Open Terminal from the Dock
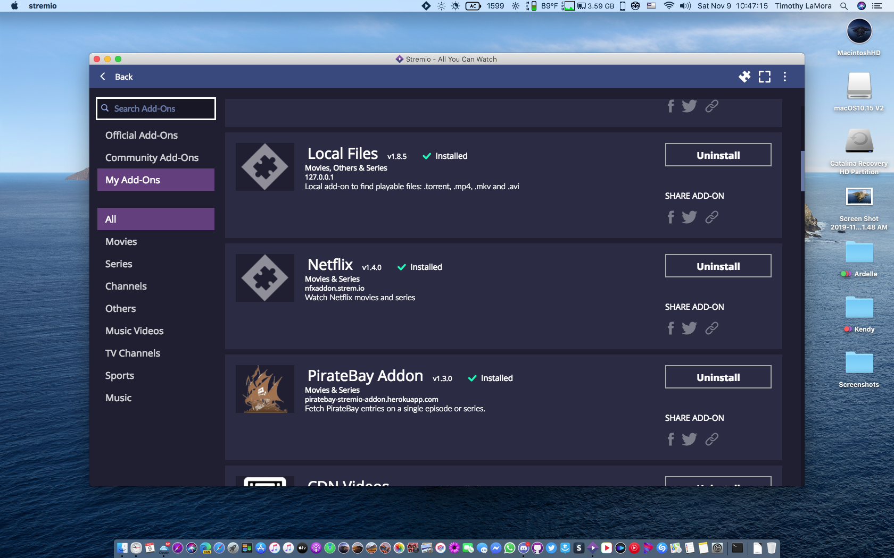Viewport: 894px width, 558px height. click(738, 548)
